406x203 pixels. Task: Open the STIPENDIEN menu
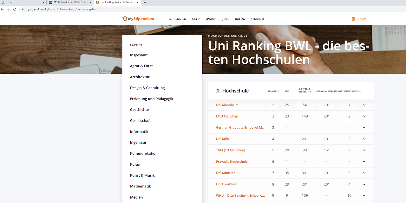coord(178,19)
